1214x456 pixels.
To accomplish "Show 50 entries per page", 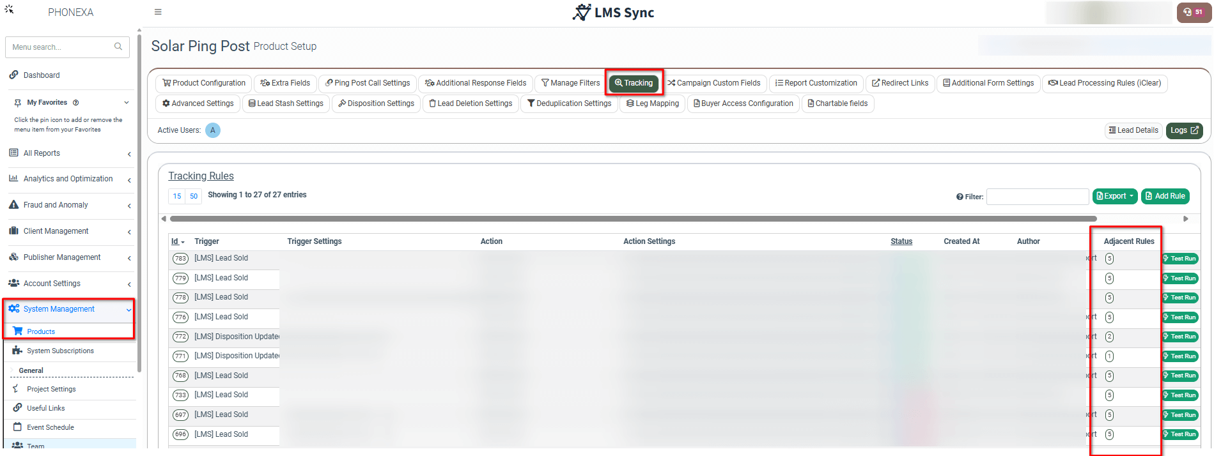I will (x=194, y=196).
